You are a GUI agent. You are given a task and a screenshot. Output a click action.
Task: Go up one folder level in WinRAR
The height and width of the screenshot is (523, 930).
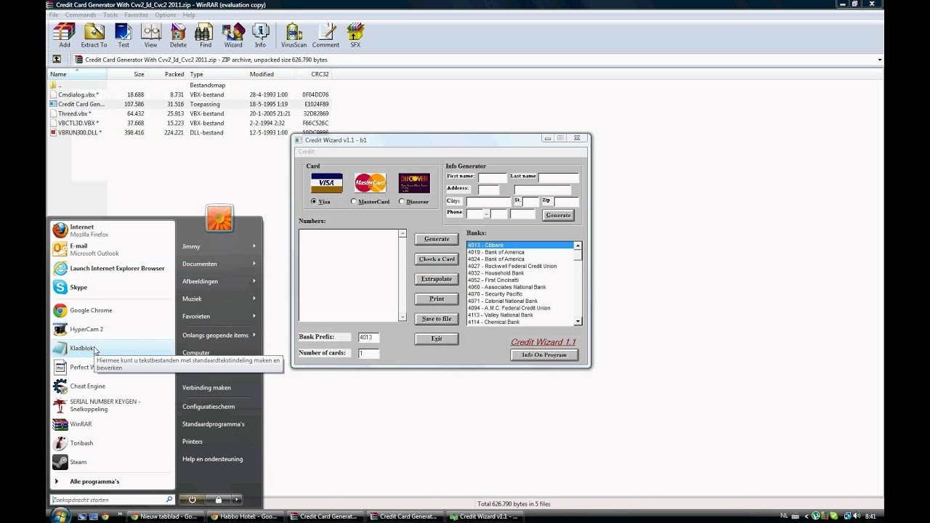(57, 60)
